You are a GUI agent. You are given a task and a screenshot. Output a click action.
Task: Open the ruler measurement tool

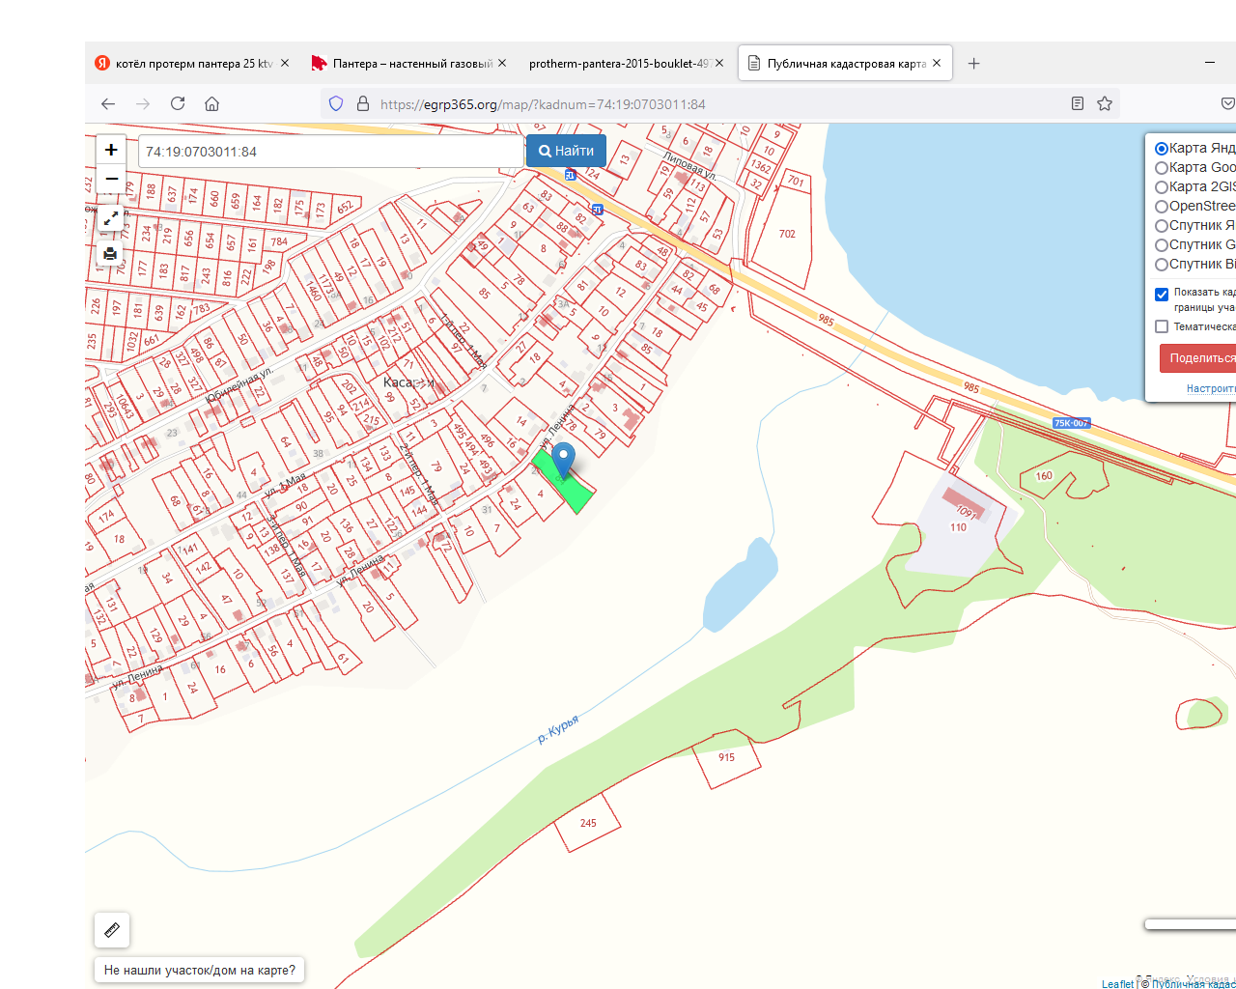coord(112,930)
